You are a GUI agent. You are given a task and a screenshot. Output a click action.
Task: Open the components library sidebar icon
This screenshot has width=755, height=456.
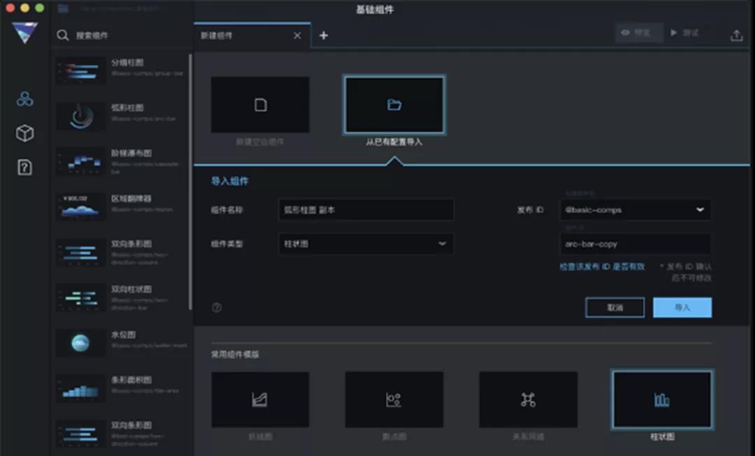(25, 99)
